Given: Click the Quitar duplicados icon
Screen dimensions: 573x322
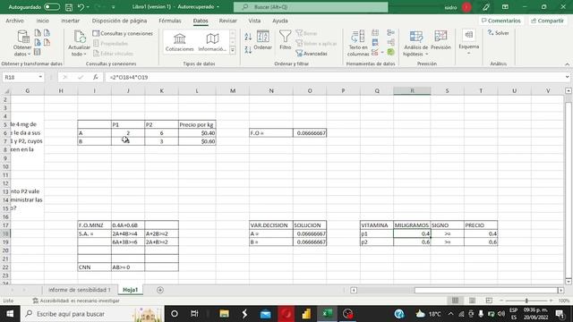Looking at the screenshot, I should [x=375, y=42].
